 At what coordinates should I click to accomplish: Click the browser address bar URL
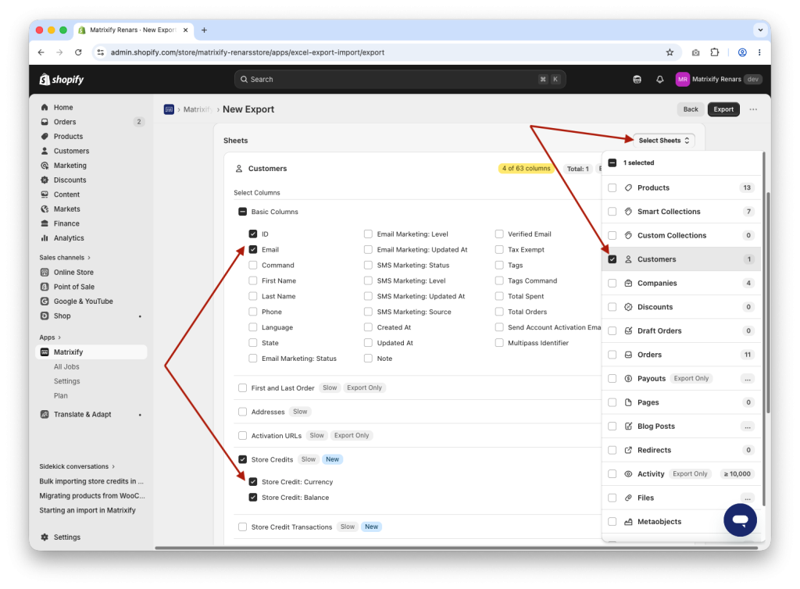(248, 52)
